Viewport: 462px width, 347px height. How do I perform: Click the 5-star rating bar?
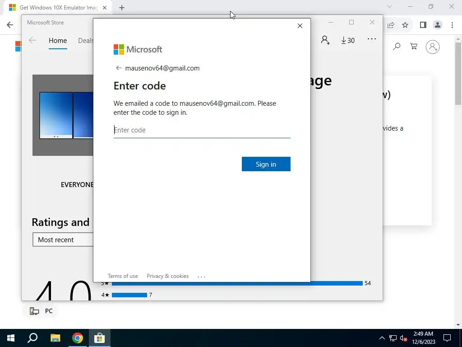tap(237, 283)
